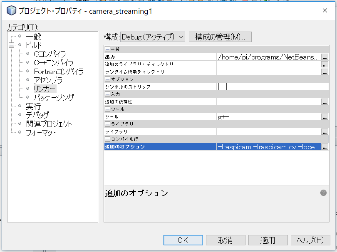The width and height of the screenshot is (337, 252).
Task: Collapse the ビルド tree node
Action: point(12,45)
